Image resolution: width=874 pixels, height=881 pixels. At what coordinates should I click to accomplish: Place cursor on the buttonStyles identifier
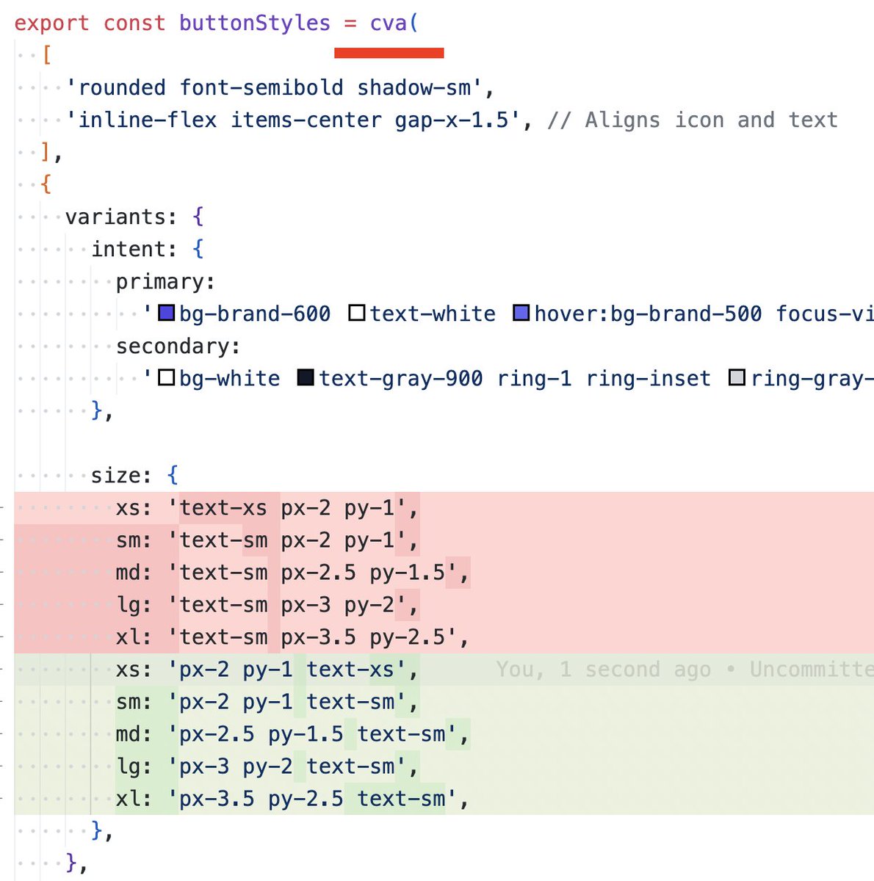click(255, 23)
